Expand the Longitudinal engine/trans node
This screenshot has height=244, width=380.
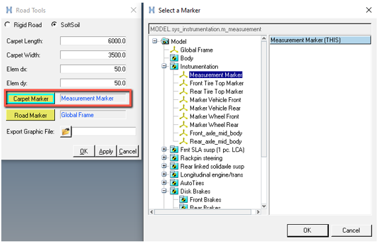164,175
